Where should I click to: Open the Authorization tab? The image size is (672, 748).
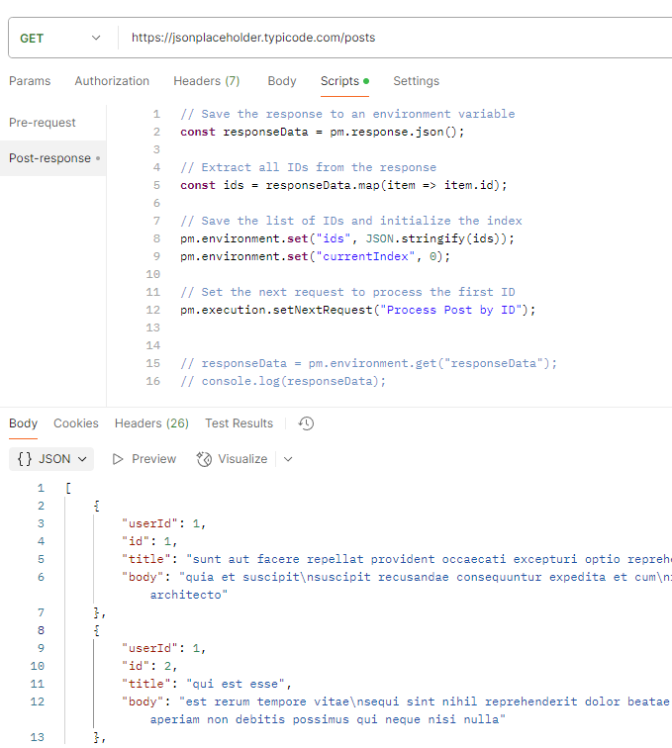pos(112,81)
